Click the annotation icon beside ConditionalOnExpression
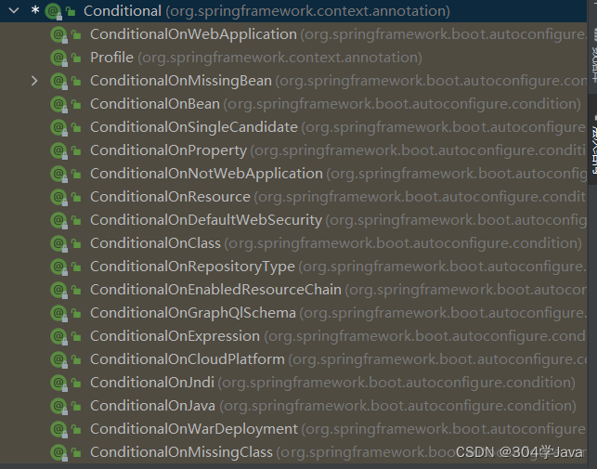Viewport: 597px width, 469px height. [x=58, y=337]
